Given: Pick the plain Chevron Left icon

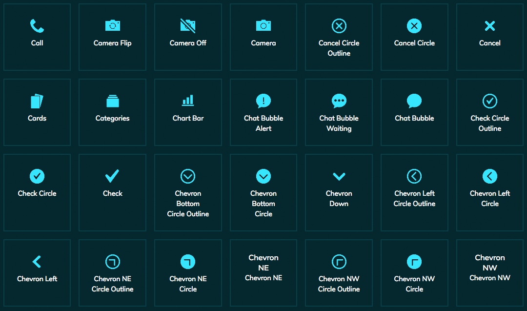Looking at the screenshot, I should (x=37, y=262).
